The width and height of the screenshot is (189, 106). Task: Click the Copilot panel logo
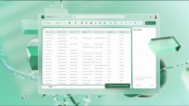coord(135,30)
